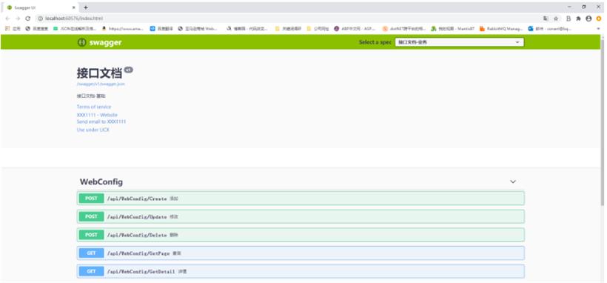This screenshot has width=607, height=283.
Task: Reload the page with refresh icon
Action: 27,19
